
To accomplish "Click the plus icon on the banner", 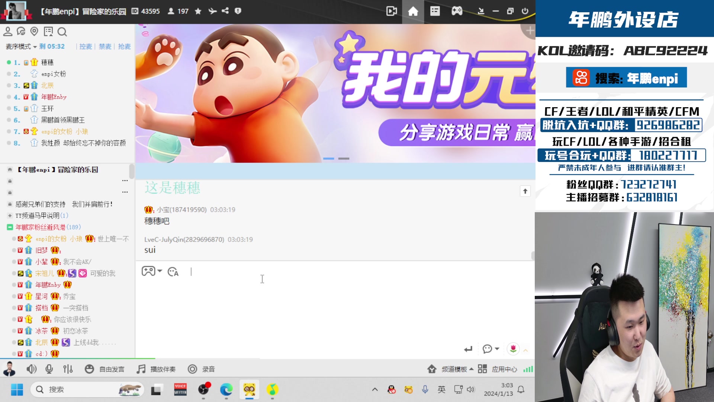I will click(530, 31).
